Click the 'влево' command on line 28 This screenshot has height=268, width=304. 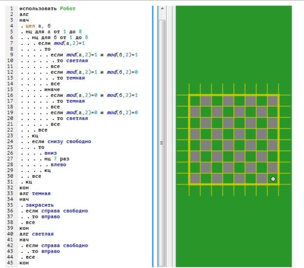tap(58, 164)
